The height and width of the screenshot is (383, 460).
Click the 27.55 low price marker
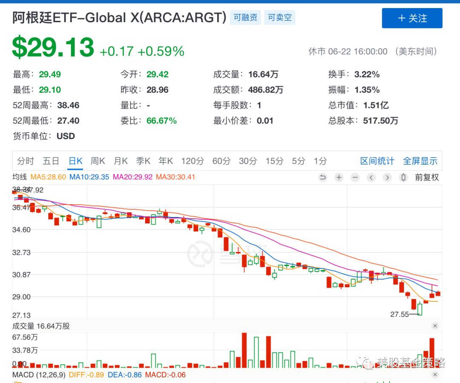click(399, 314)
